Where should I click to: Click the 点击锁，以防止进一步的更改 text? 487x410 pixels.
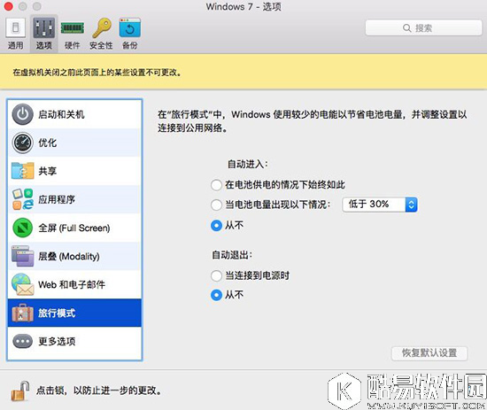99,391
